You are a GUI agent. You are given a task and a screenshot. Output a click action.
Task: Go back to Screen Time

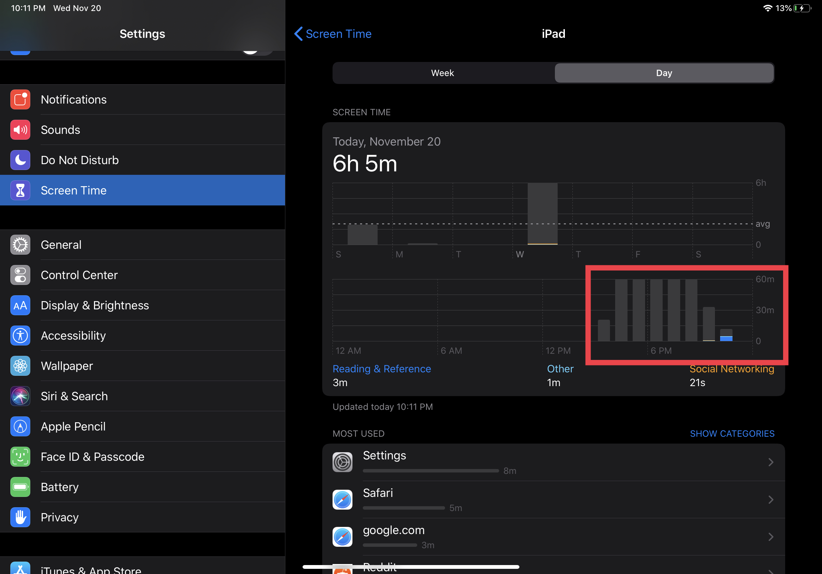point(333,34)
